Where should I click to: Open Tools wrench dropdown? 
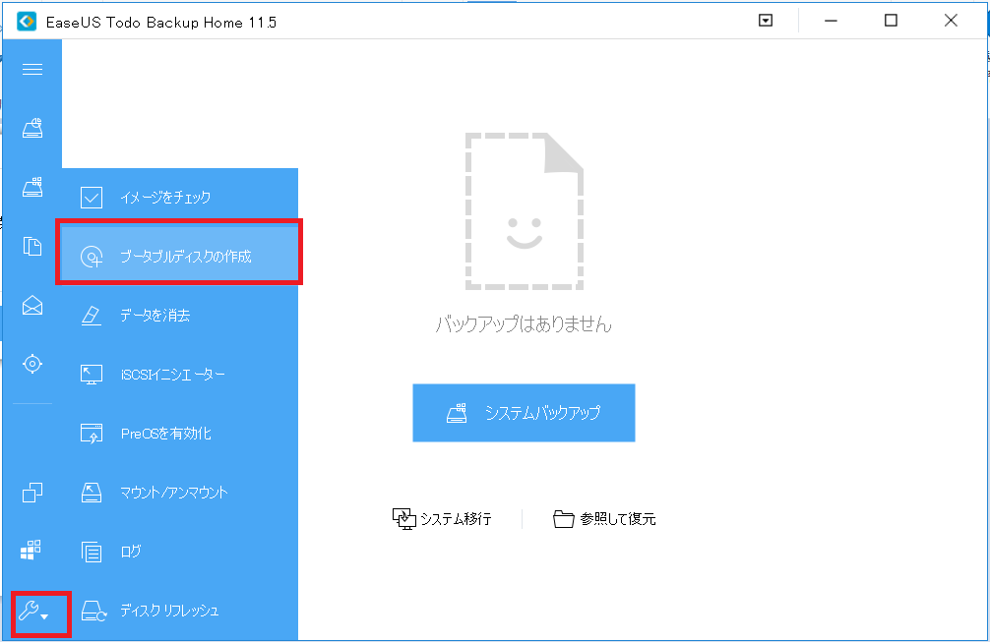click(x=32, y=611)
